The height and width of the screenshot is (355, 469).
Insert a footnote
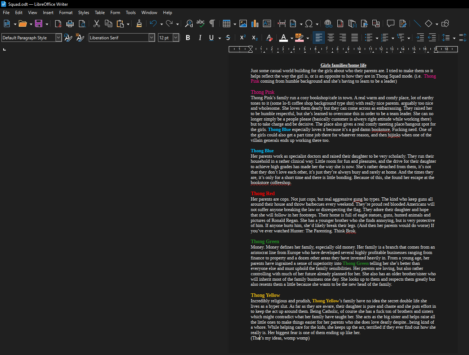tap(340, 24)
